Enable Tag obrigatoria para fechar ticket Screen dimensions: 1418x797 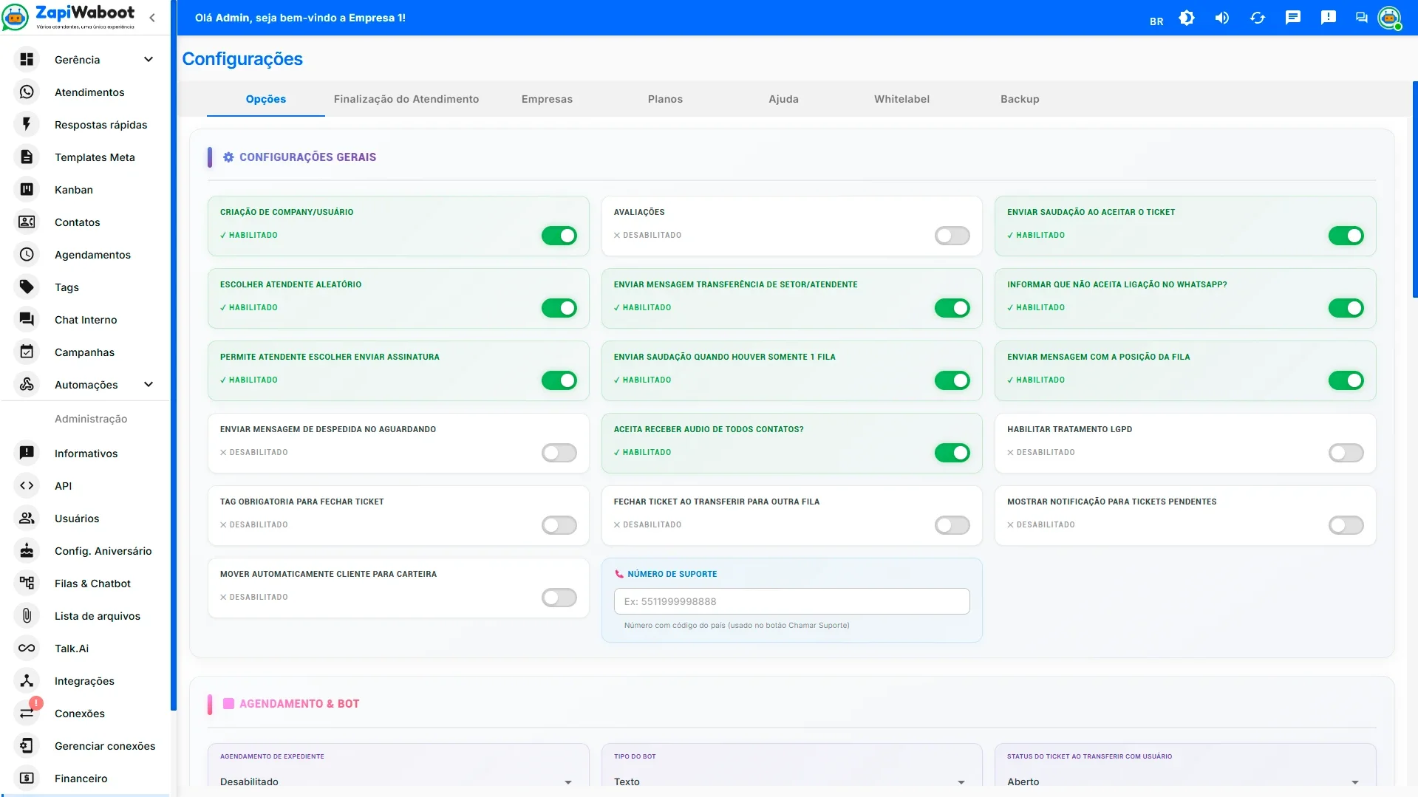[559, 525]
